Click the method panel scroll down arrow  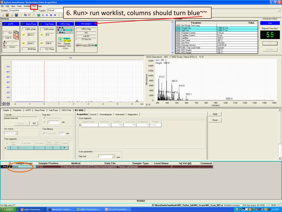(280, 158)
